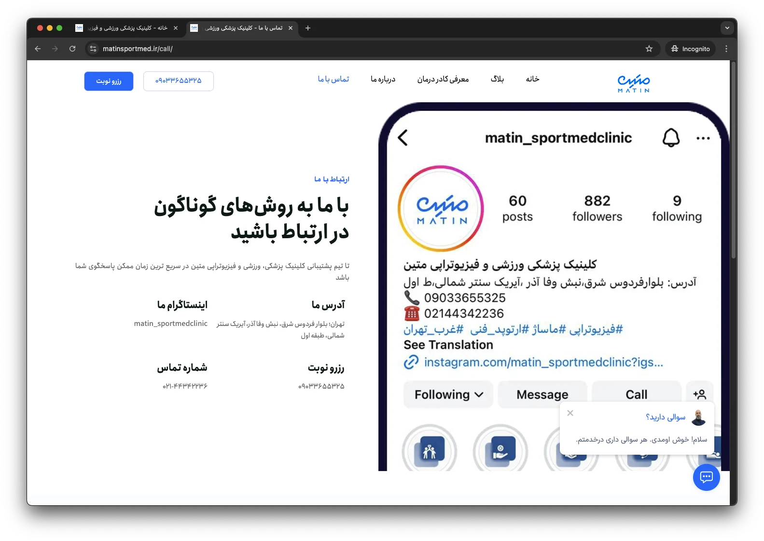Click the red telephone emoji in Instagram bio

point(412,313)
